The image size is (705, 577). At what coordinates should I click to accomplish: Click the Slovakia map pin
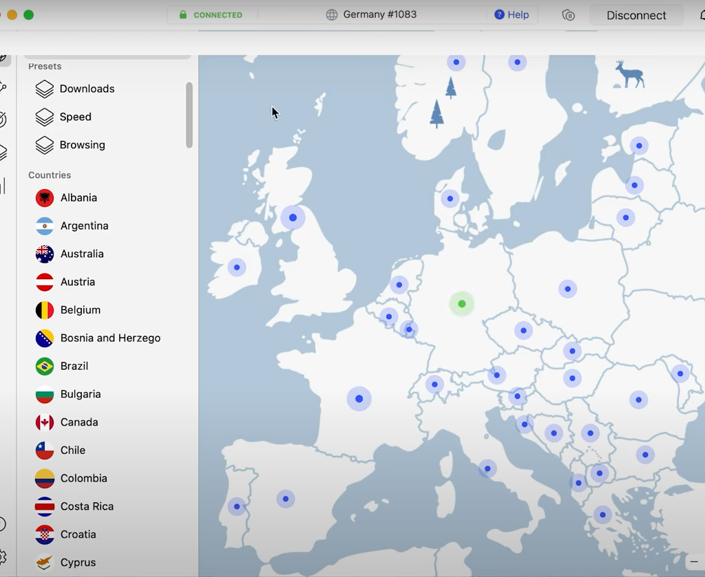click(572, 351)
